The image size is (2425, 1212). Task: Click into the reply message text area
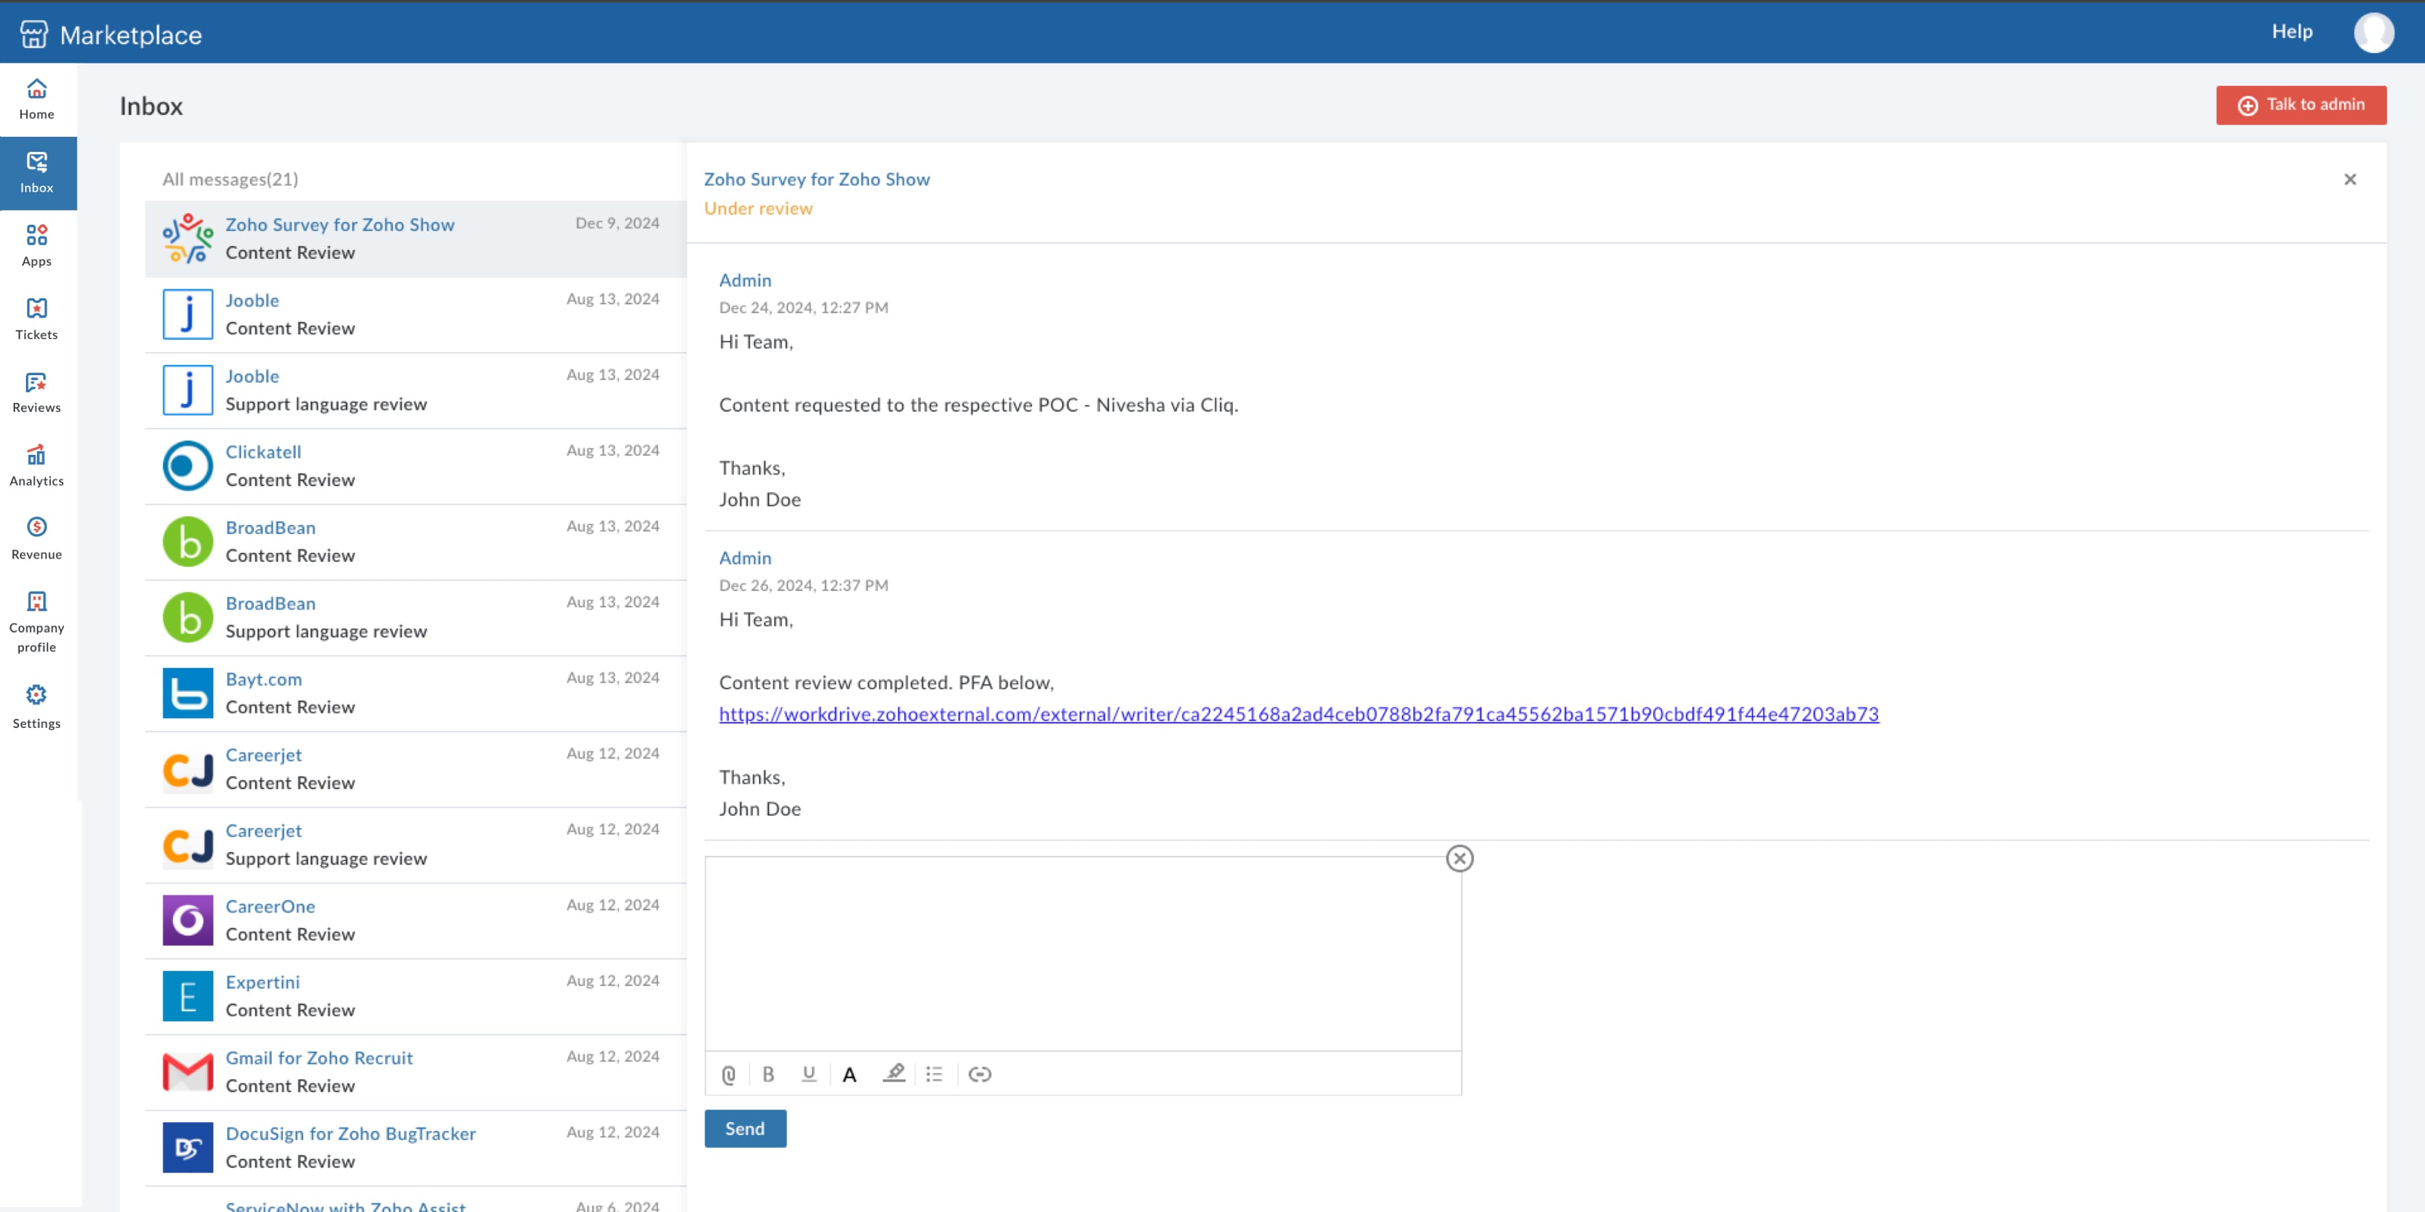click(1082, 953)
